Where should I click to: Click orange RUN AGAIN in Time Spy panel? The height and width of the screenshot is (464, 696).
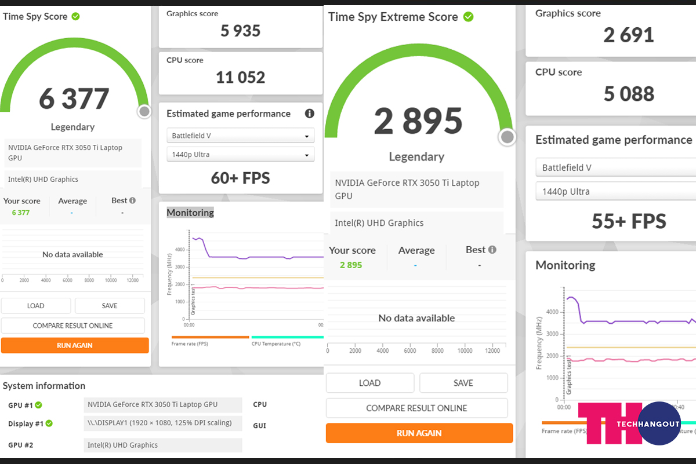click(75, 345)
